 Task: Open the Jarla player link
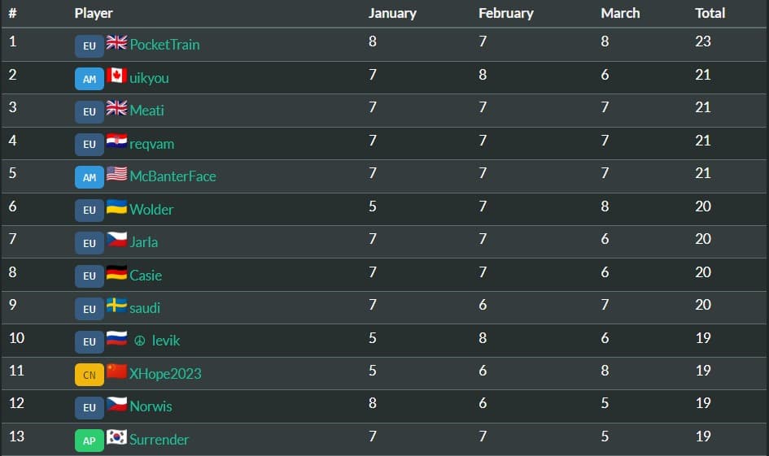pos(144,242)
